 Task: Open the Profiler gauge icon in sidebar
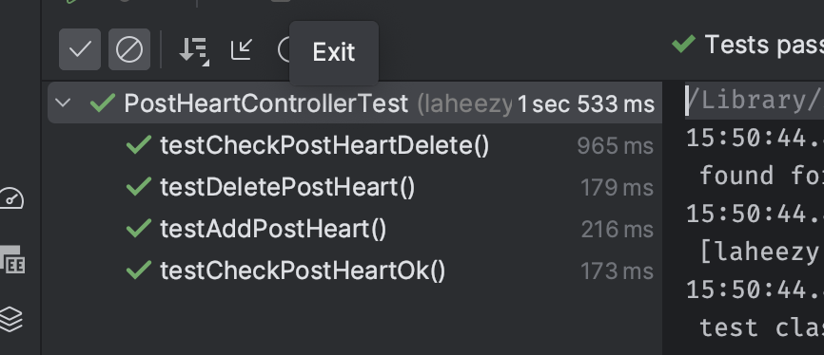11,199
